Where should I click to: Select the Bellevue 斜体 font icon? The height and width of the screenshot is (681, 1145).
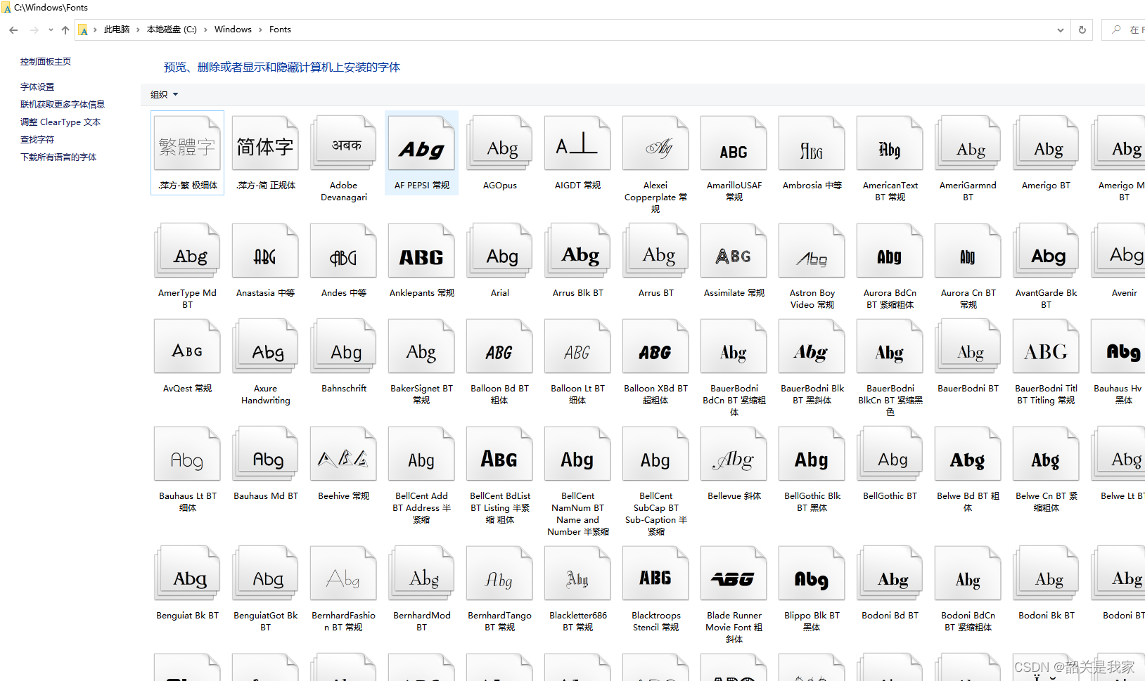pyautogui.click(x=734, y=454)
